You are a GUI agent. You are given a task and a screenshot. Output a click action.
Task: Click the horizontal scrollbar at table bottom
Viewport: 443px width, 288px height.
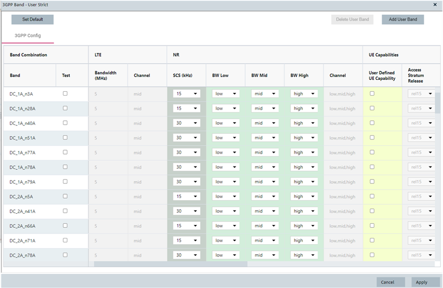pos(170,264)
